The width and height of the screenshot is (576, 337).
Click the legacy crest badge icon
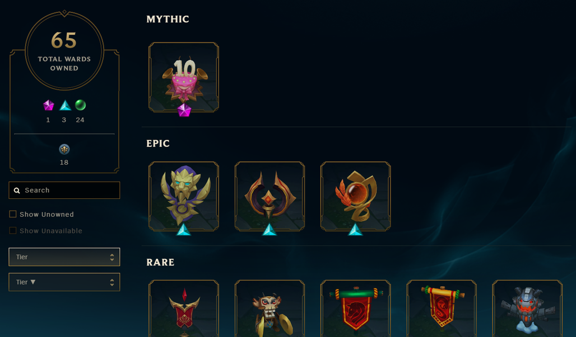tap(64, 149)
